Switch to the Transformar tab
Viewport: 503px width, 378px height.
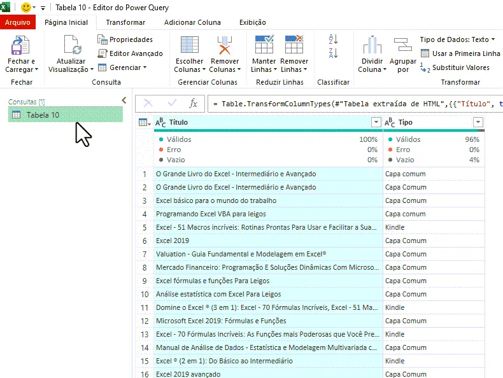pos(125,22)
